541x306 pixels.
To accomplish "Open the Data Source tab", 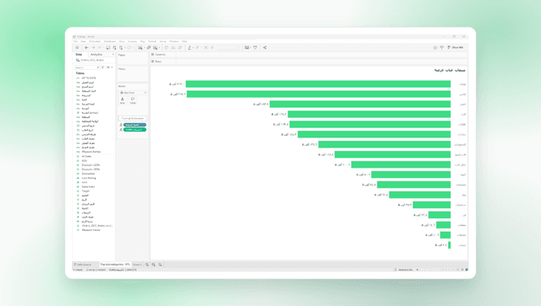I will pyautogui.click(x=83, y=265).
